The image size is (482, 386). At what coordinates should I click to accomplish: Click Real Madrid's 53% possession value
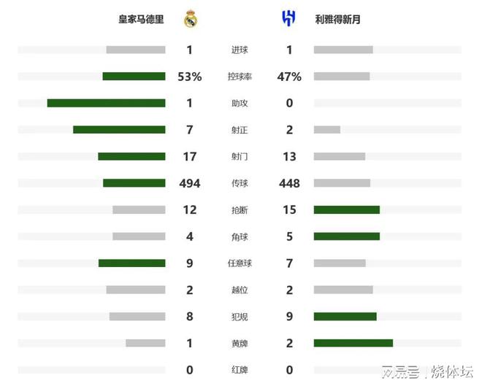pos(190,77)
